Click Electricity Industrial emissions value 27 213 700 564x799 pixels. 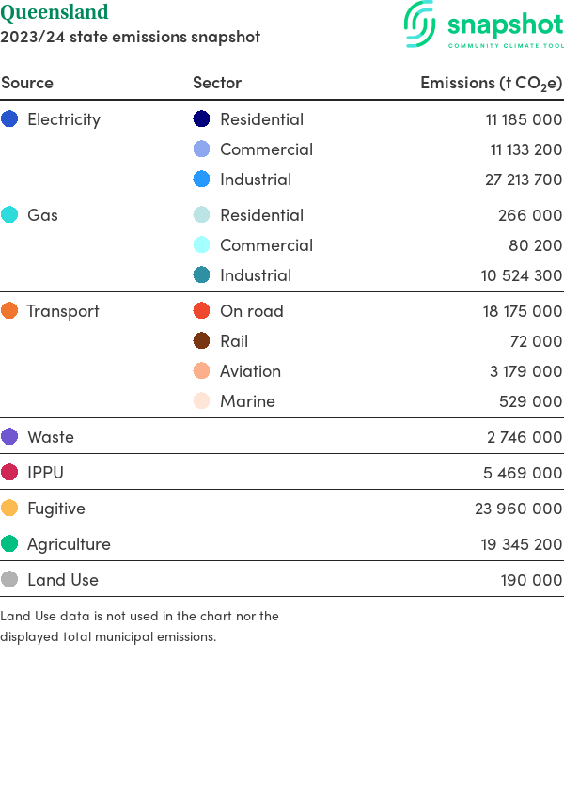pyautogui.click(x=524, y=180)
